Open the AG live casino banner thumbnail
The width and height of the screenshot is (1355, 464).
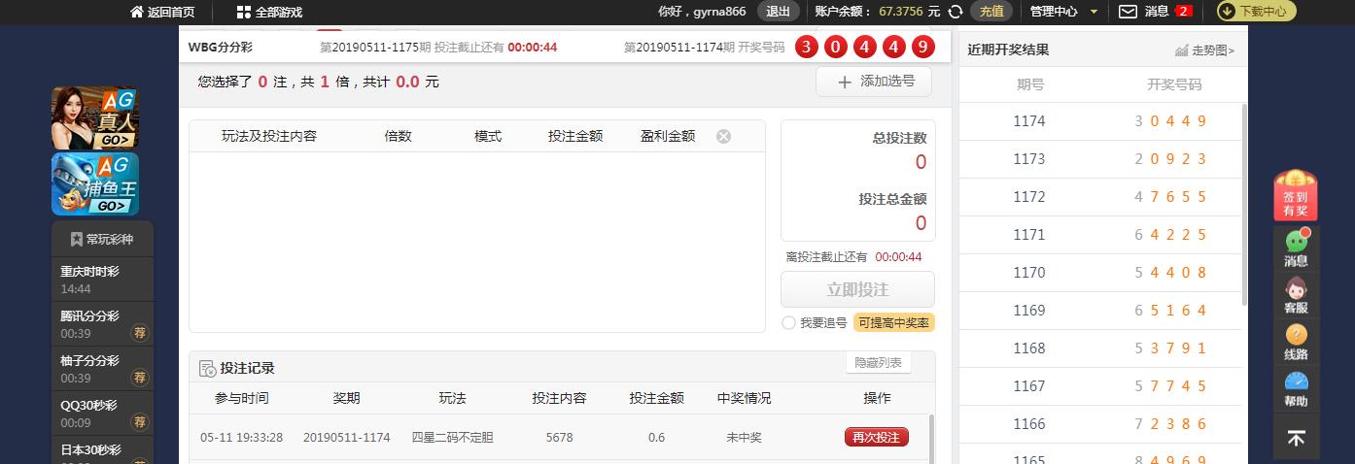(94, 117)
